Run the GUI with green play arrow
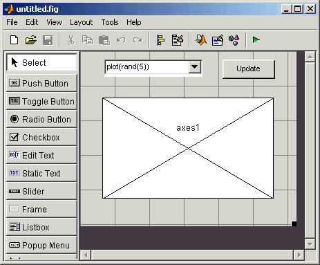 pyautogui.click(x=256, y=40)
